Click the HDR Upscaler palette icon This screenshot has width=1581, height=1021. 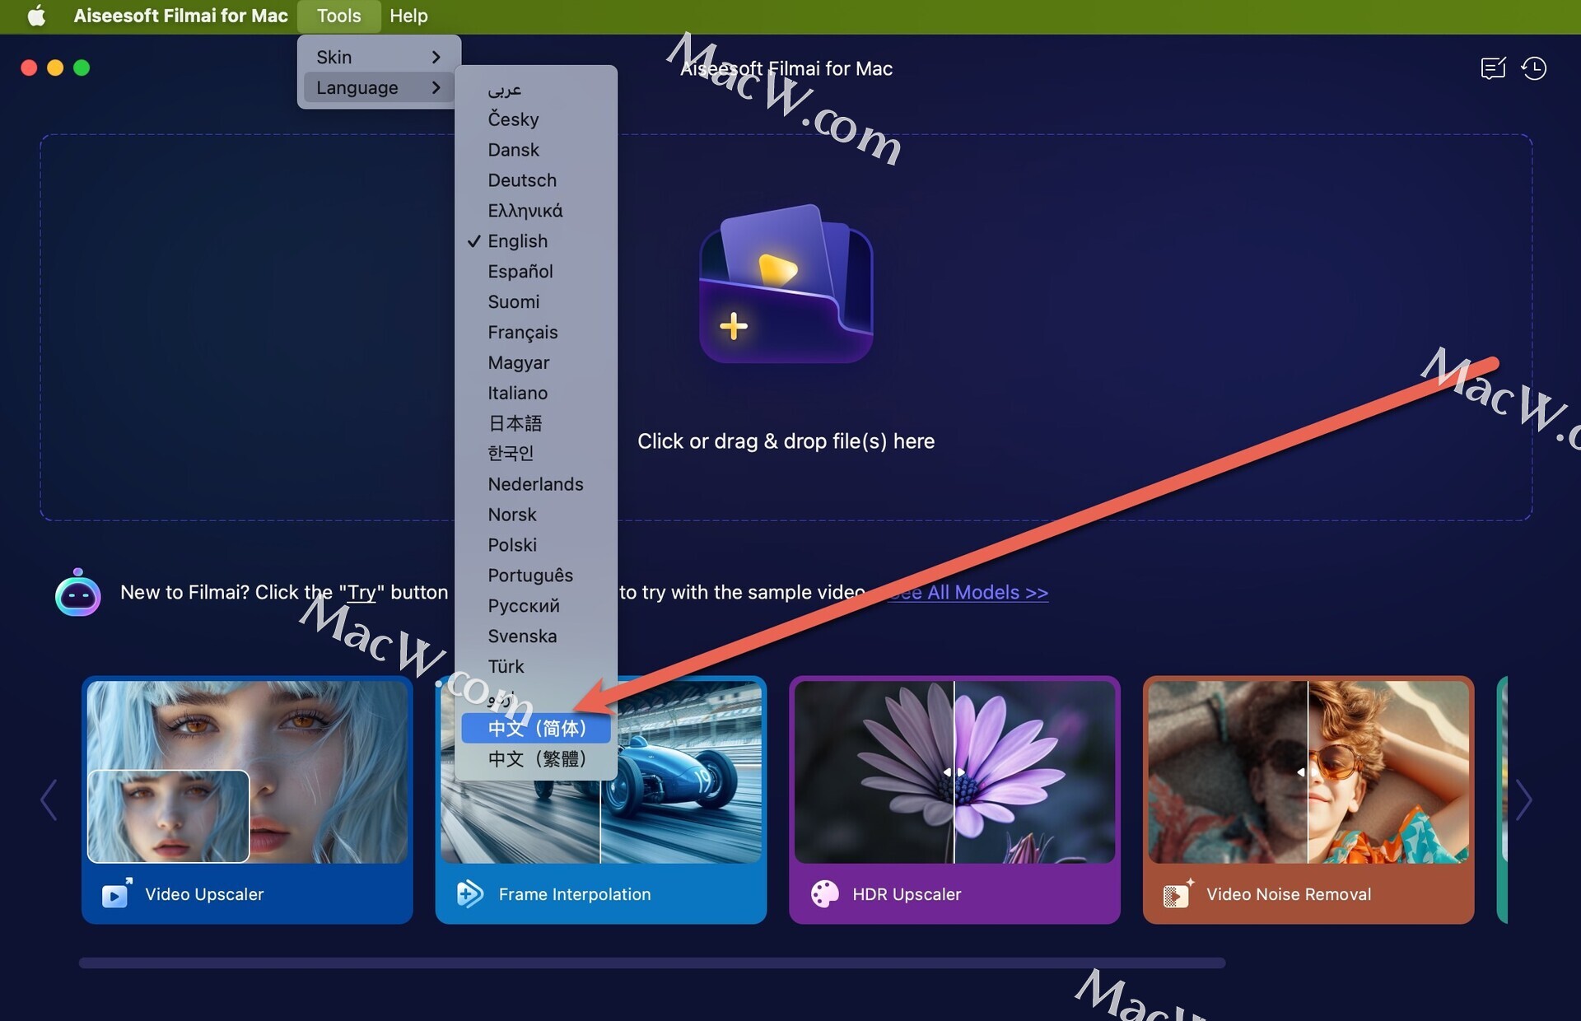[x=824, y=893]
